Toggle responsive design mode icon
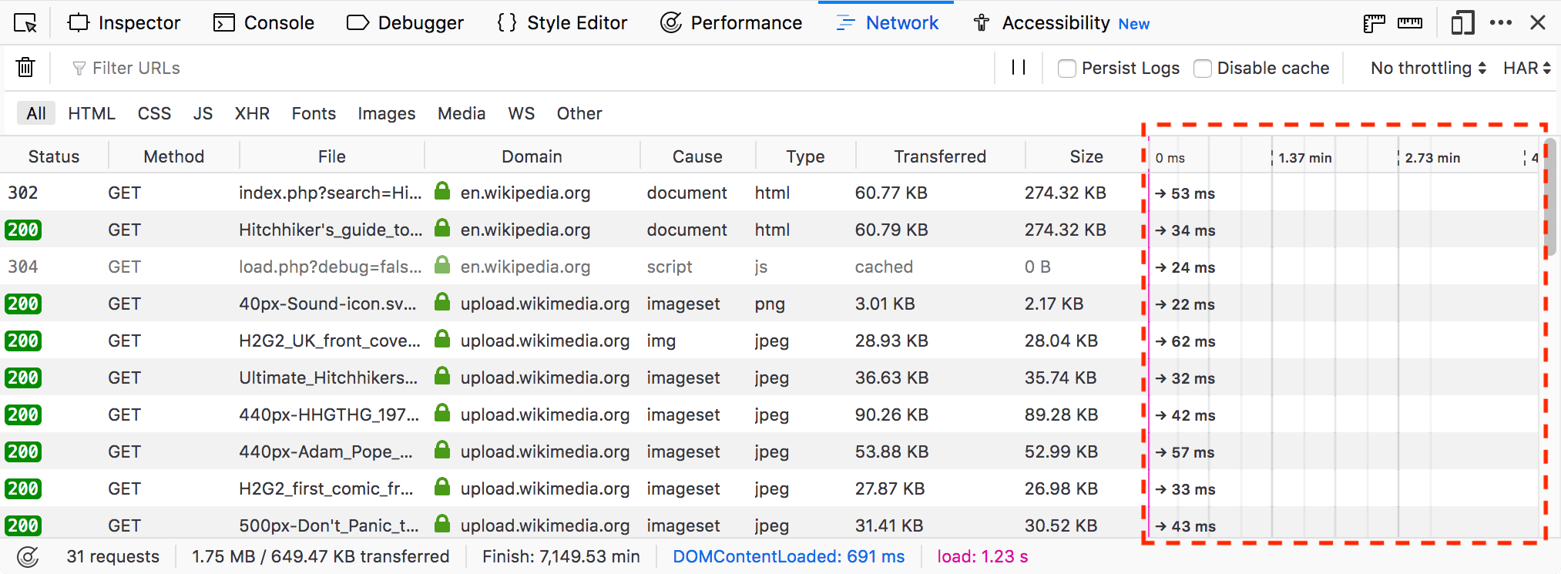Viewport: 1561px width, 574px height. [1462, 23]
